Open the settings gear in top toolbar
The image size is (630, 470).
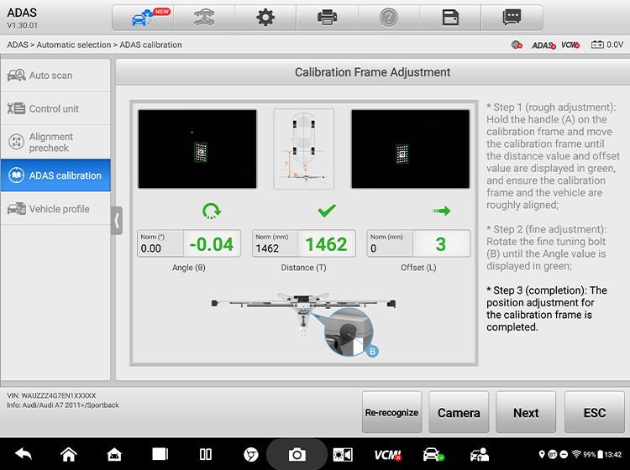tap(265, 18)
